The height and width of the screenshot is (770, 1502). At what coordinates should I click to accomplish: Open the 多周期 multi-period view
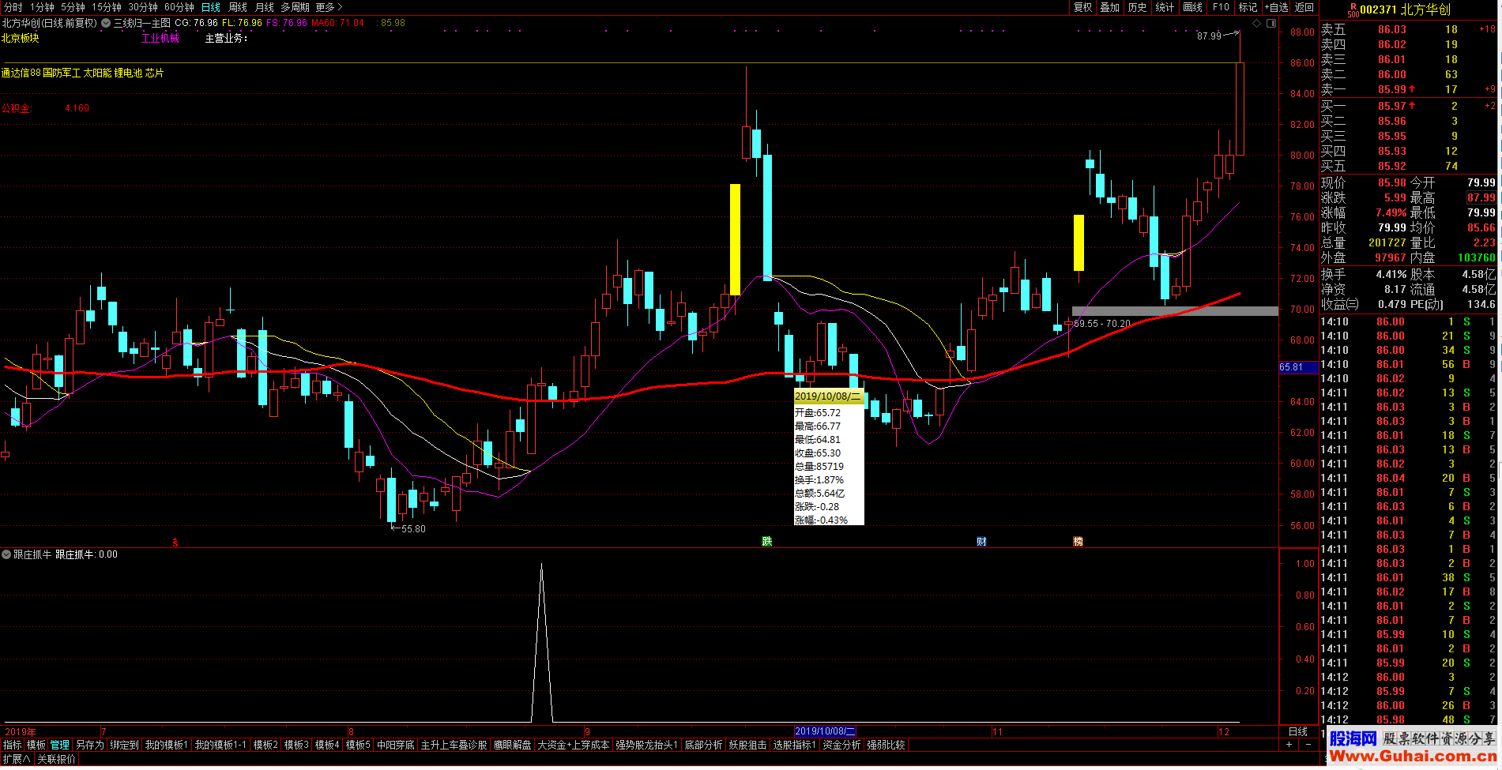click(x=295, y=7)
